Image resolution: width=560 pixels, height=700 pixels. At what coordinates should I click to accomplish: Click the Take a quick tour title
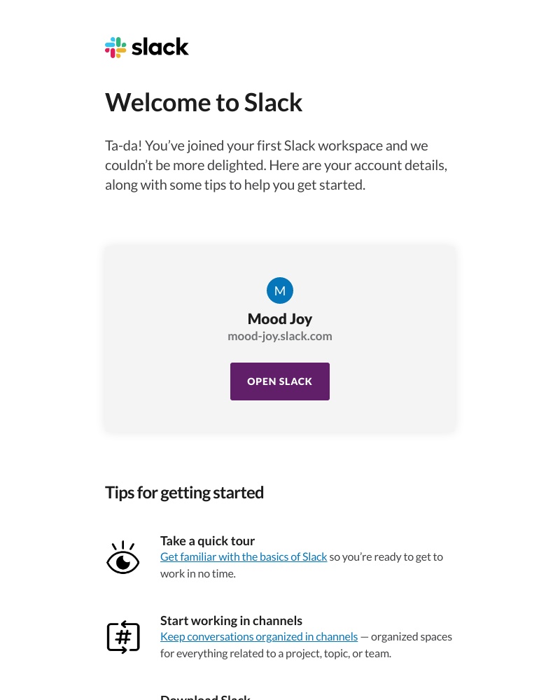click(x=207, y=540)
